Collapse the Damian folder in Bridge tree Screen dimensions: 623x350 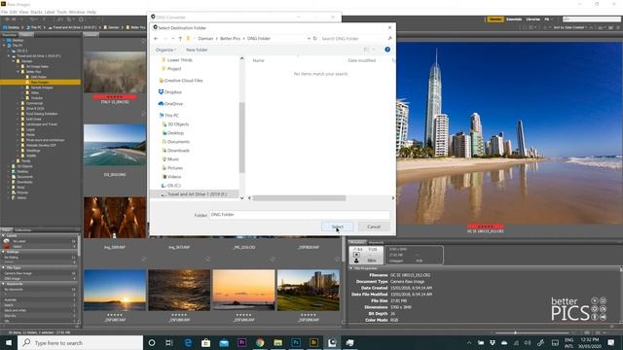(x=14, y=61)
